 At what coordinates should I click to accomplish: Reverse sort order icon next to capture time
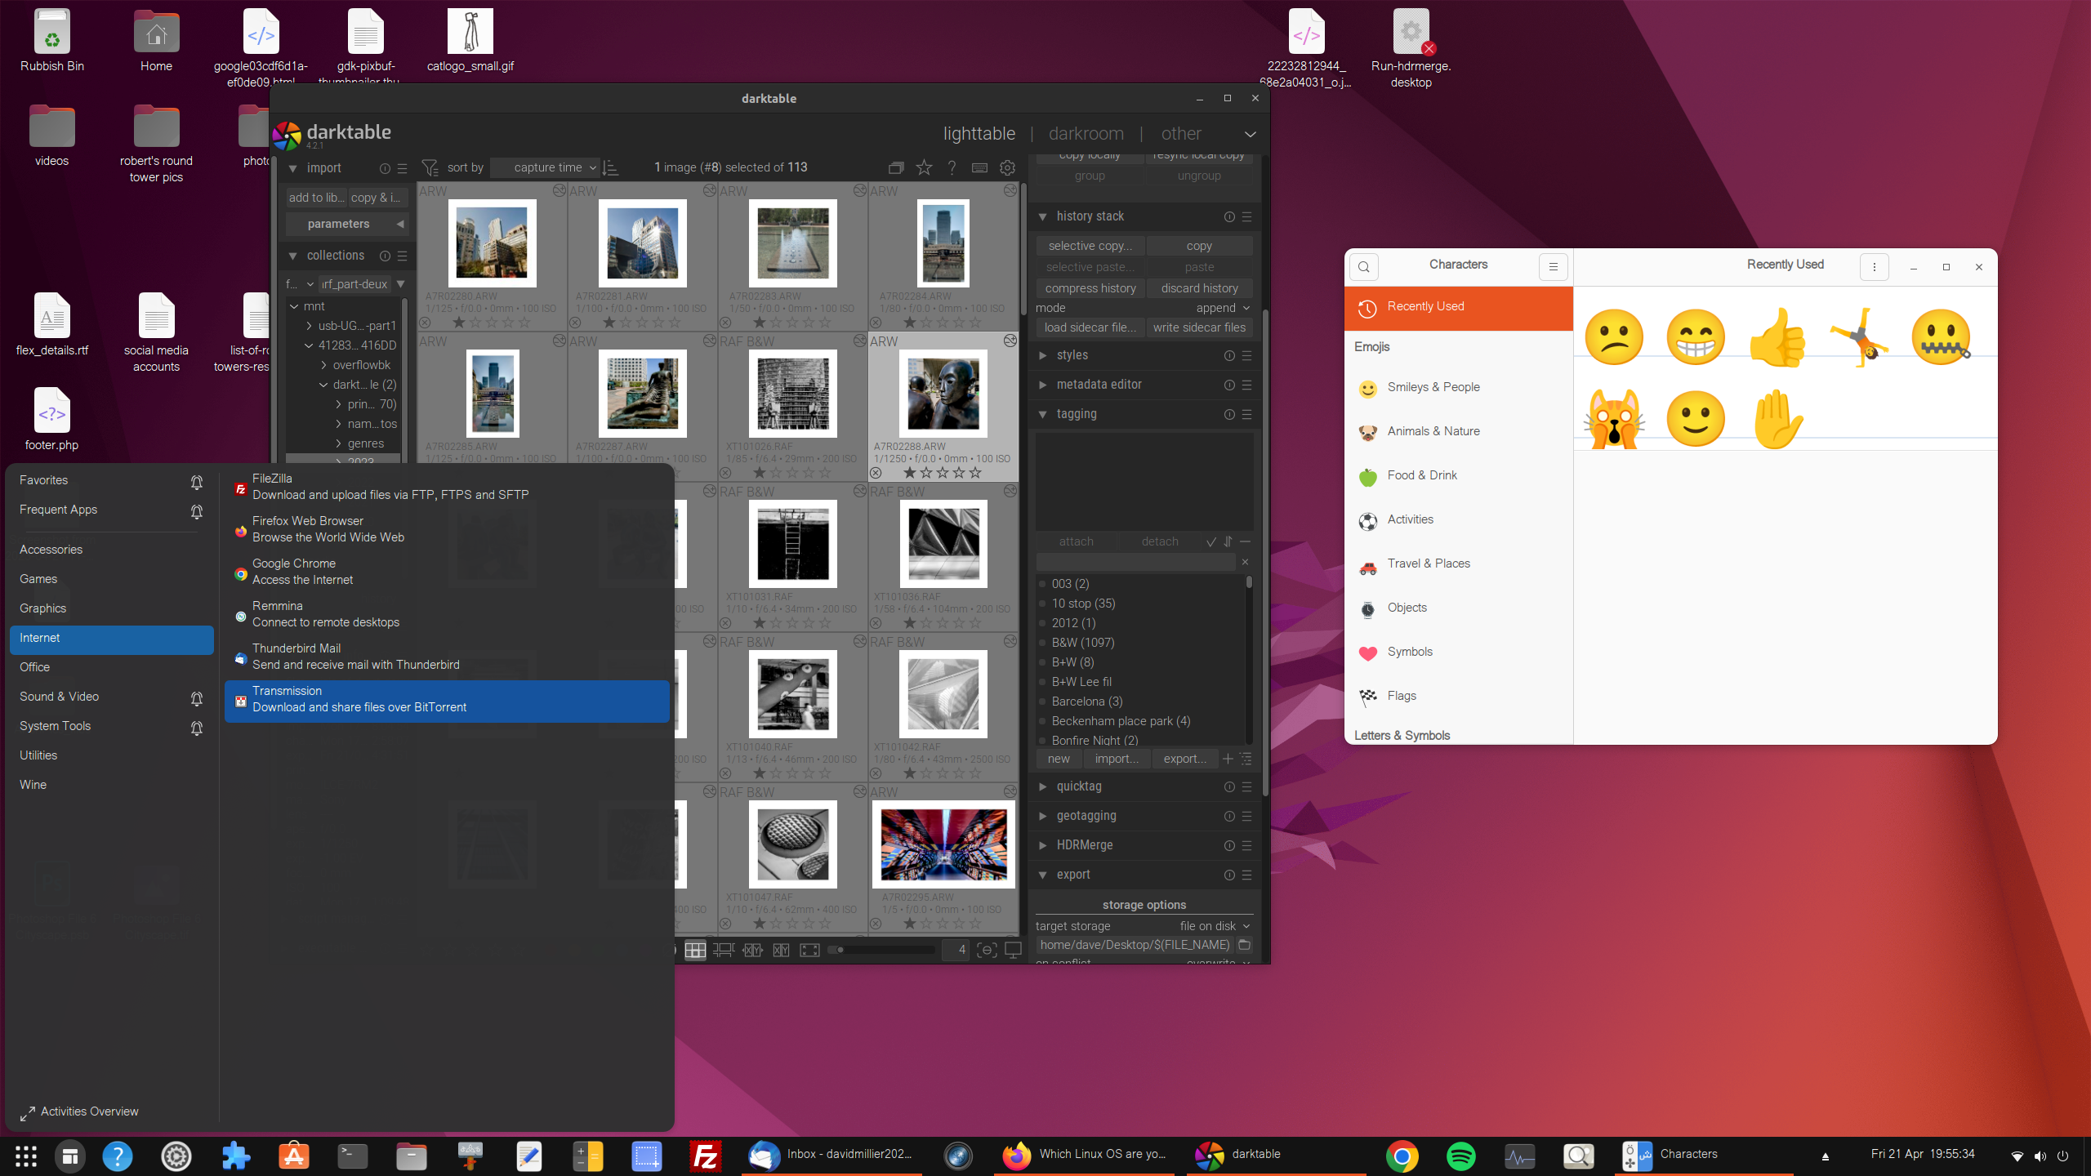click(x=611, y=167)
